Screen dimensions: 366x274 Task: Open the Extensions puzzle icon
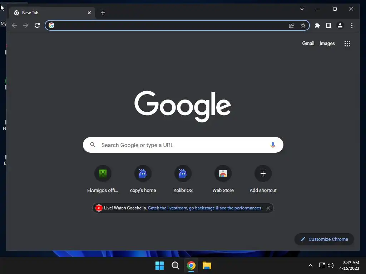point(317,25)
